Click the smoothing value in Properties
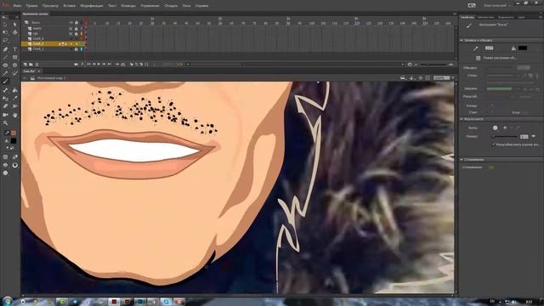The height and width of the screenshot is (306, 544). [491, 167]
